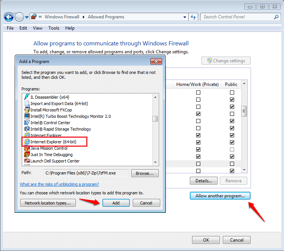Screen dimensions: 284x251
Task: Select Import and Export Data (64-bit) icon
Action: pyautogui.click(x=27, y=104)
